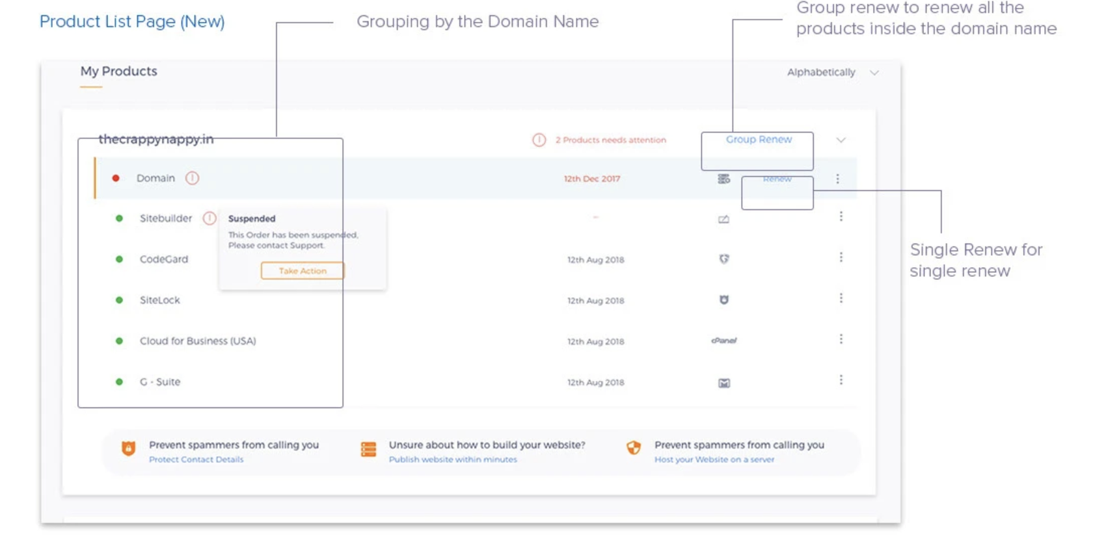Open the Alphabetically sort dropdown

(833, 72)
